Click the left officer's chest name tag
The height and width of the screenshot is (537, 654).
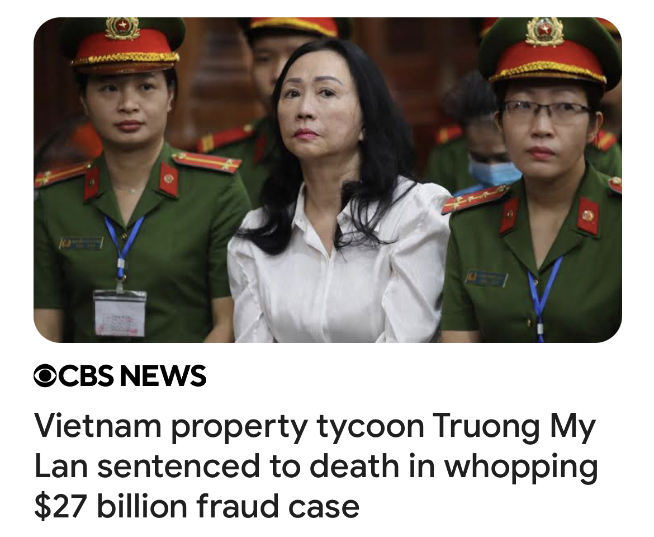80,243
